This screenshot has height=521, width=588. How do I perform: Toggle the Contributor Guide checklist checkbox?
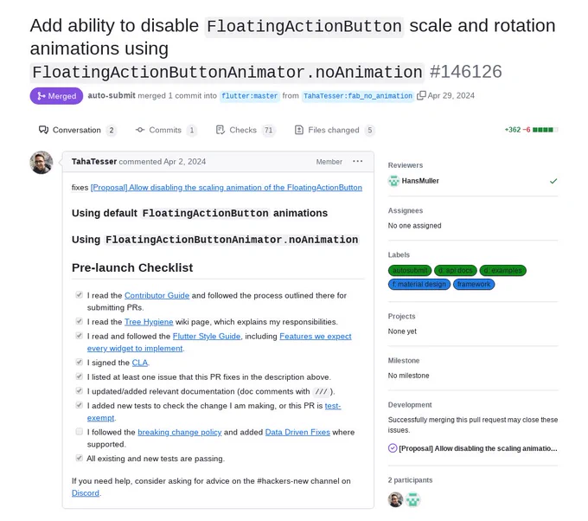point(80,295)
